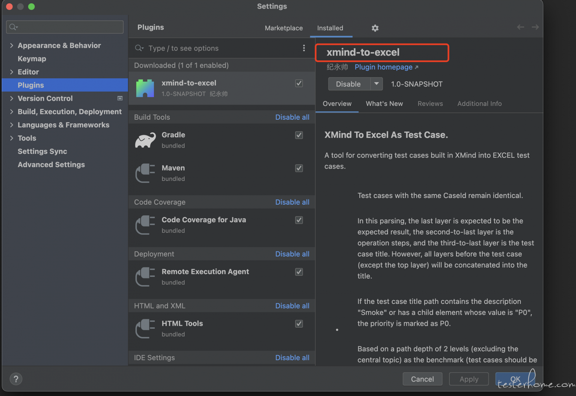576x396 pixels.
Task: Select Plugins in settings tree
Action: (65, 85)
